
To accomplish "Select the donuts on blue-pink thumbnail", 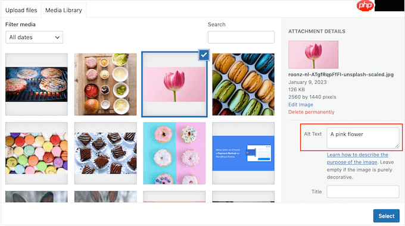I will [x=175, y=153].
